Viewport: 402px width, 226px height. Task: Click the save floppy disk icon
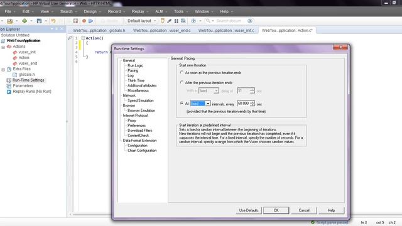(x=39, y=21)
